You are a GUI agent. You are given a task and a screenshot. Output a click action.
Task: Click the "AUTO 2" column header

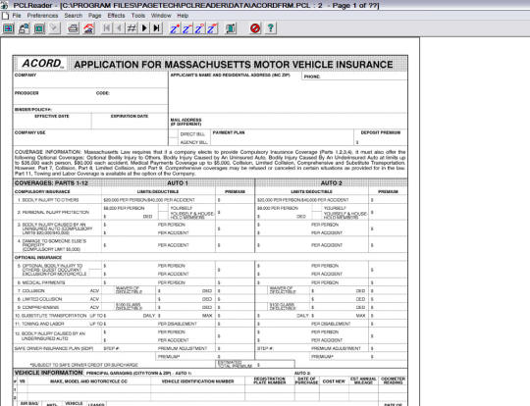tap(332, 183)
